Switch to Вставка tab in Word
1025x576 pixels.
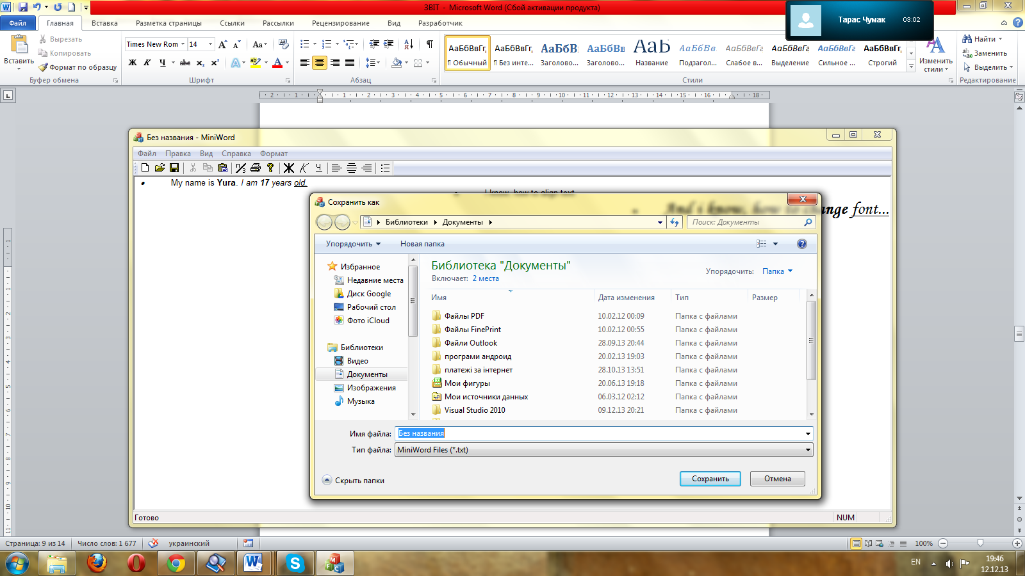[104, 23]
